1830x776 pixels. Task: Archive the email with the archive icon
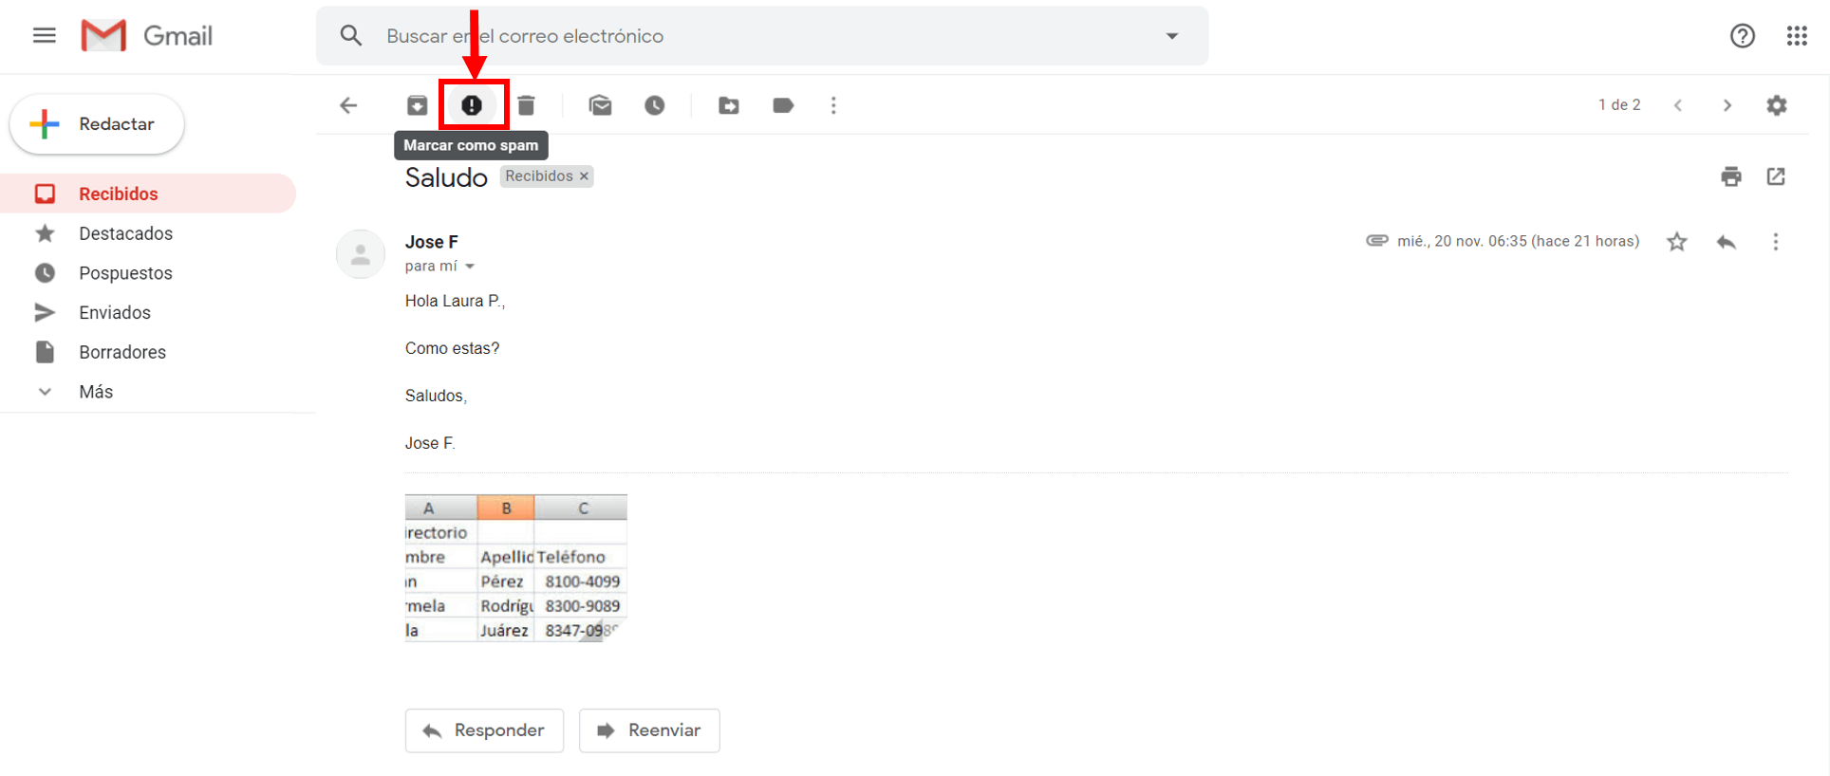click(x=417, y=105)
